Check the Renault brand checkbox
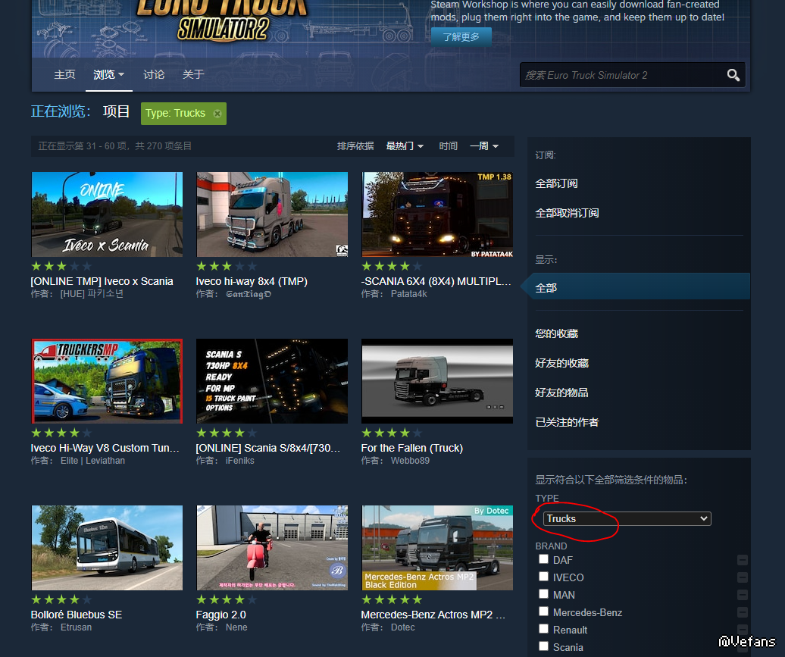The height and width of the screenshot is (657, 785). click(x=544, y=628)
